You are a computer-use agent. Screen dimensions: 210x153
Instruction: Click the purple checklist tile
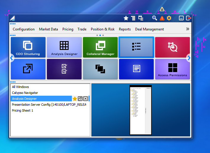pyautogui.click(x=64, y=69)
